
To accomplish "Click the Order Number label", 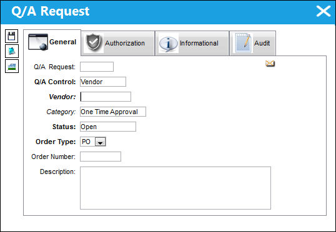I will click(53, 157).
